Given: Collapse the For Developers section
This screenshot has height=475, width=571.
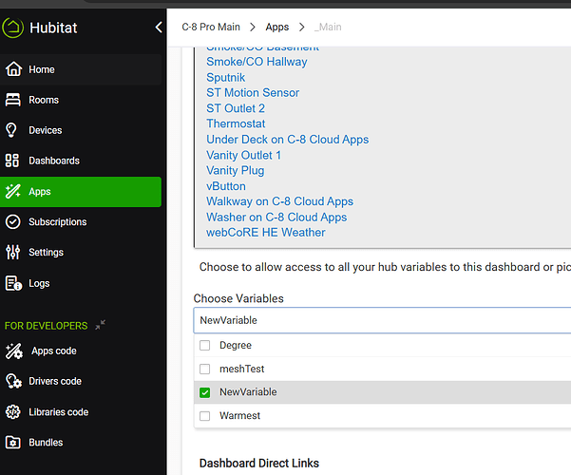Looking at the screenshot, I should click(x=100, y=325).
